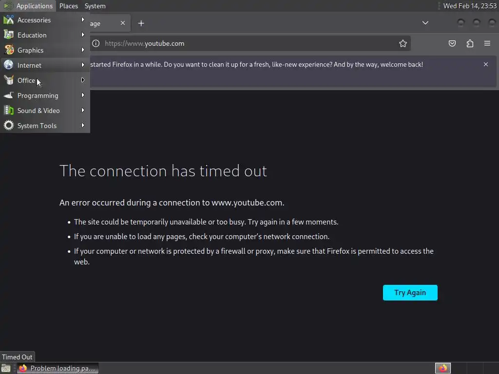Click the Applications menu in top panel

point(28,6)
